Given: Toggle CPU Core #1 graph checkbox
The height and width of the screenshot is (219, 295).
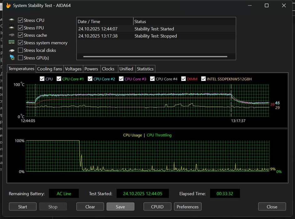Looking at the screenshot, I should point(59,79).
